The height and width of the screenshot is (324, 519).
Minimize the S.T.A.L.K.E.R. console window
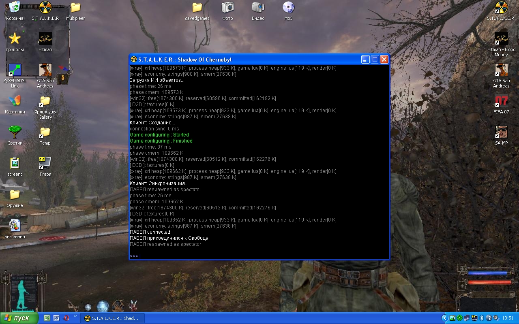[365, 60]
